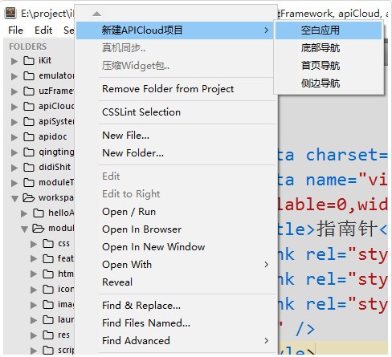Viewport: 392px width, 357px height.
Task: Click the open workspace folder icon
Action: click(29, 198)
